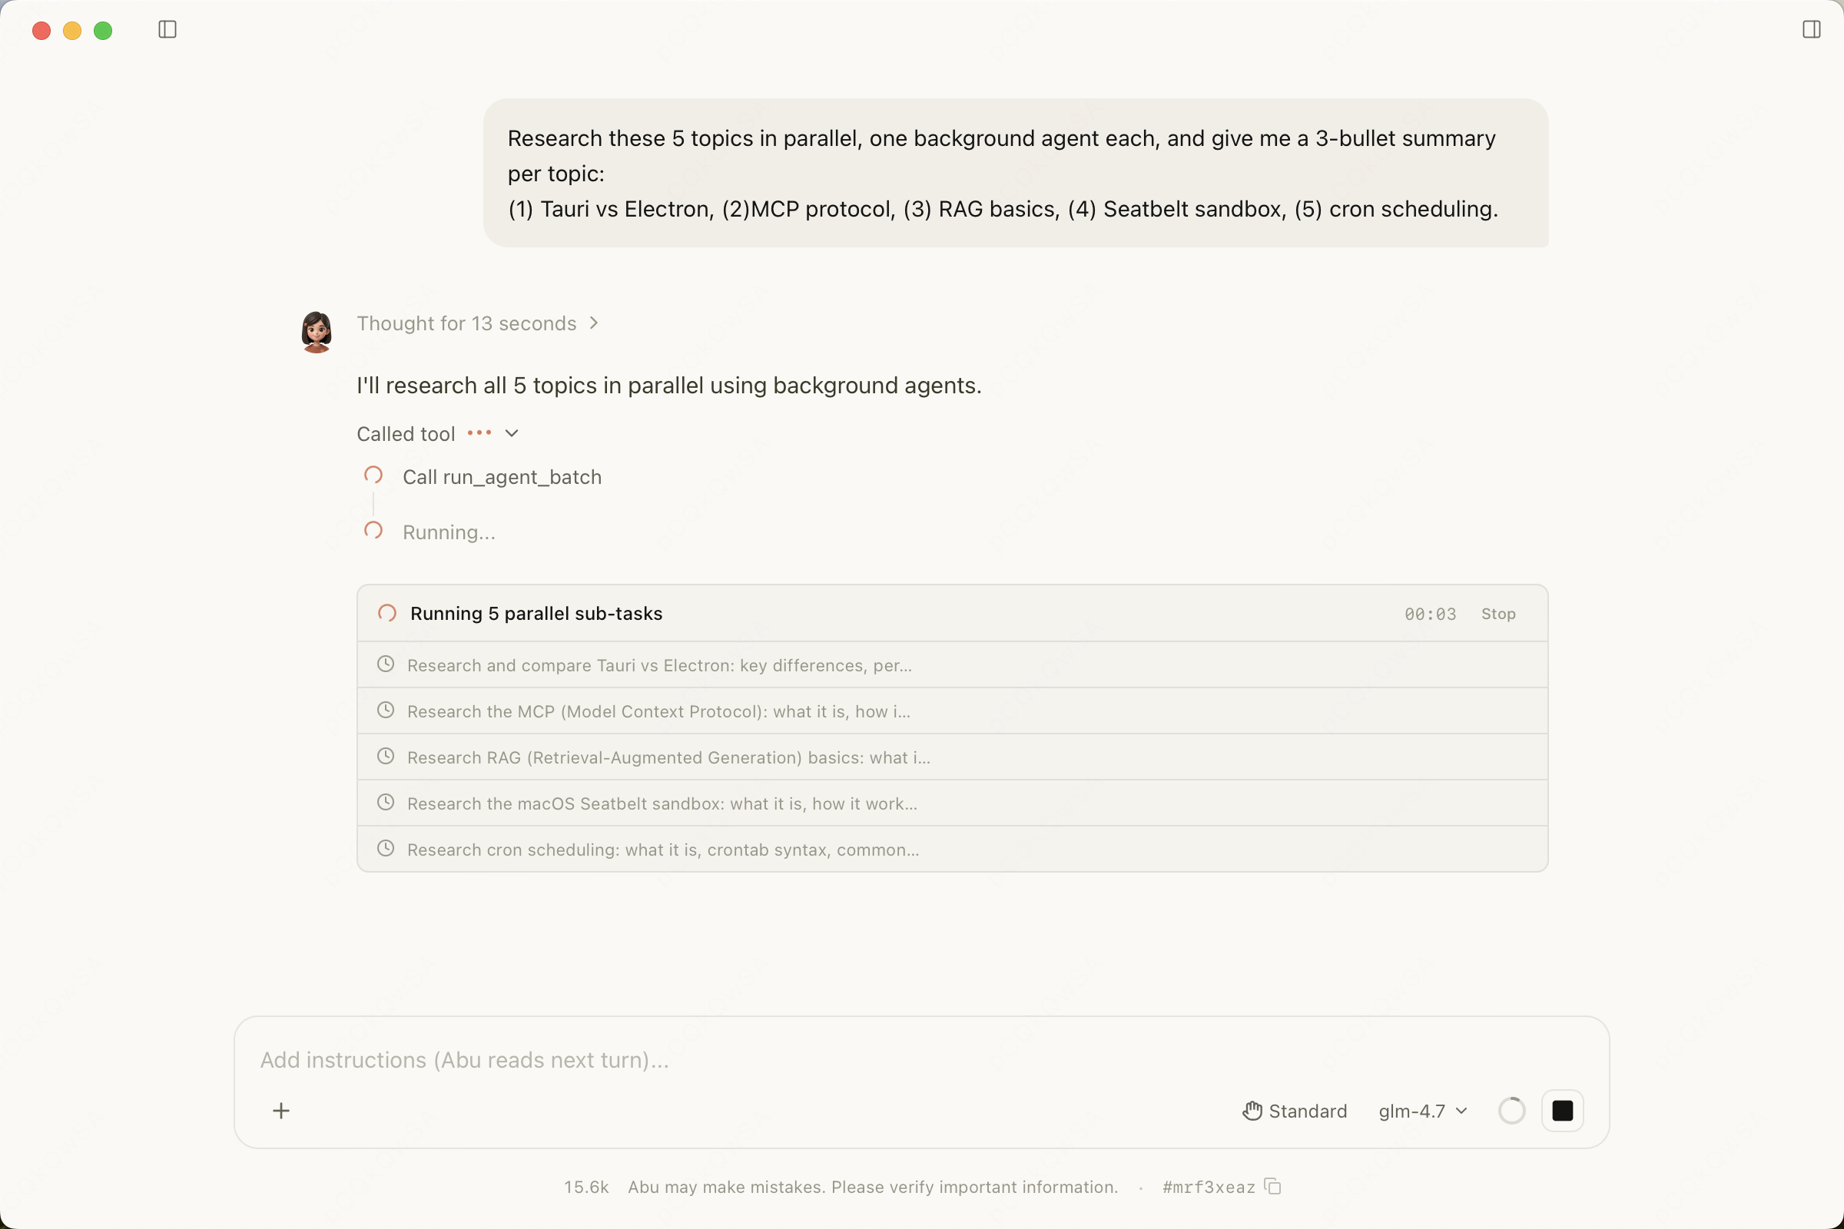The height and width of the screenshot is (1229, 1844).
Task: Collapse the Called tool chevron
Action: click(x=511, y=433)
